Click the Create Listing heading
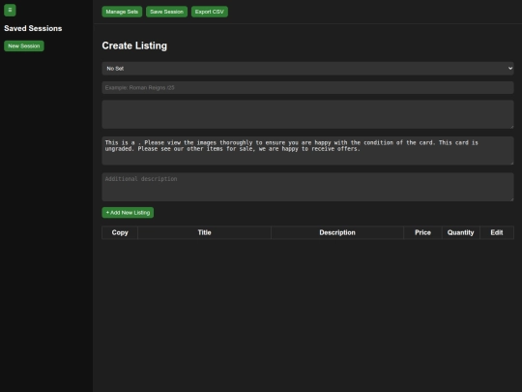522x392 pixels. pyautogui.click(x=134, y=45)
